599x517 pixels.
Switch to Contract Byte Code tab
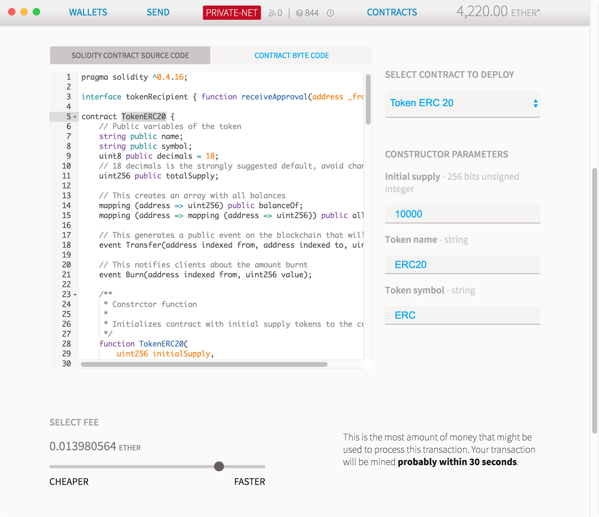[291, 56]
